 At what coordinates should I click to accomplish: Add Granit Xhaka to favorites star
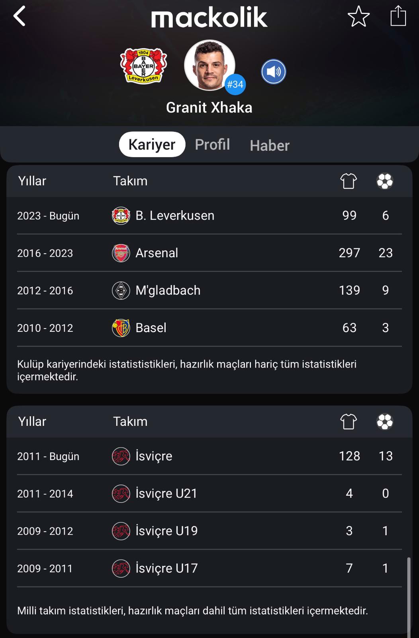tap(358, 16)
